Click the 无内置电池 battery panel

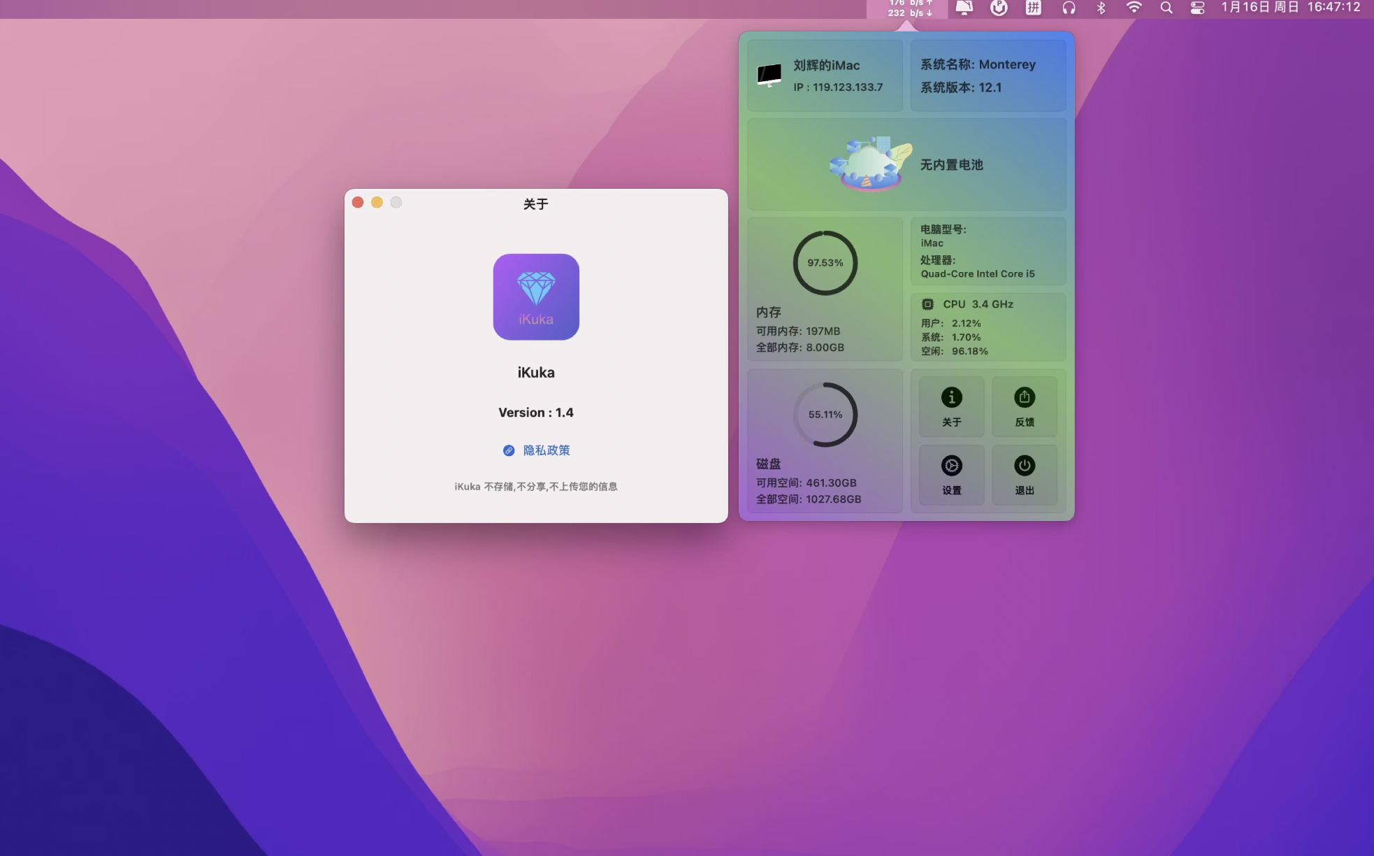[x=906, y=165]
